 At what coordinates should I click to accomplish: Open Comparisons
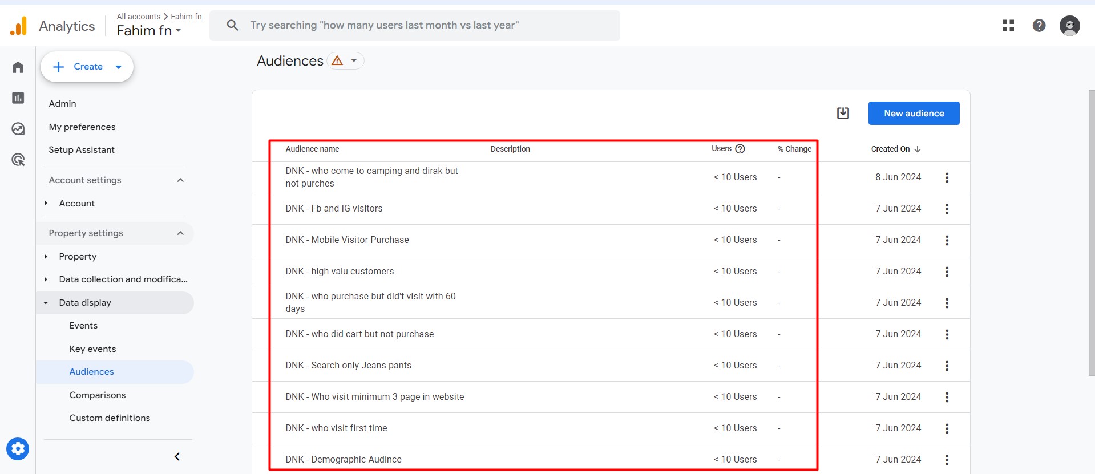tap(98, 395)
